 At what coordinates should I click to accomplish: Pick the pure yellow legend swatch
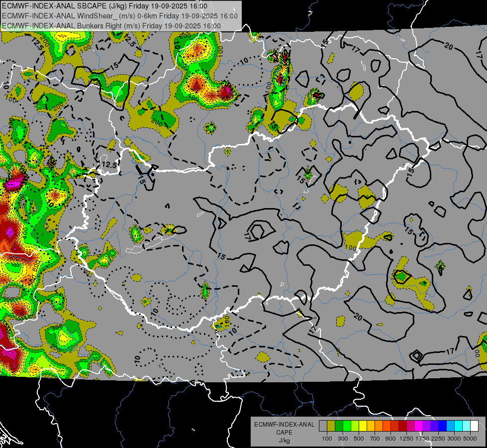point(363,426)
